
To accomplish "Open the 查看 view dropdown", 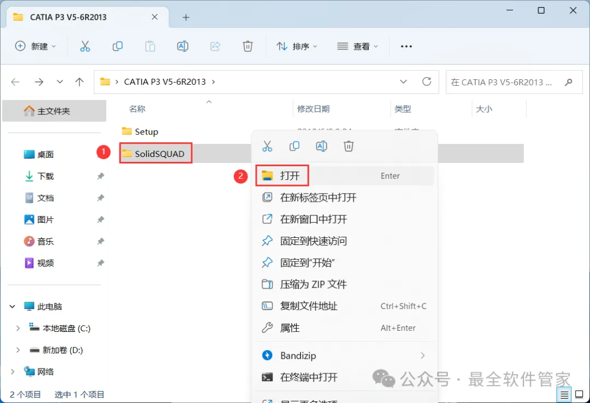I will [357, 46].
